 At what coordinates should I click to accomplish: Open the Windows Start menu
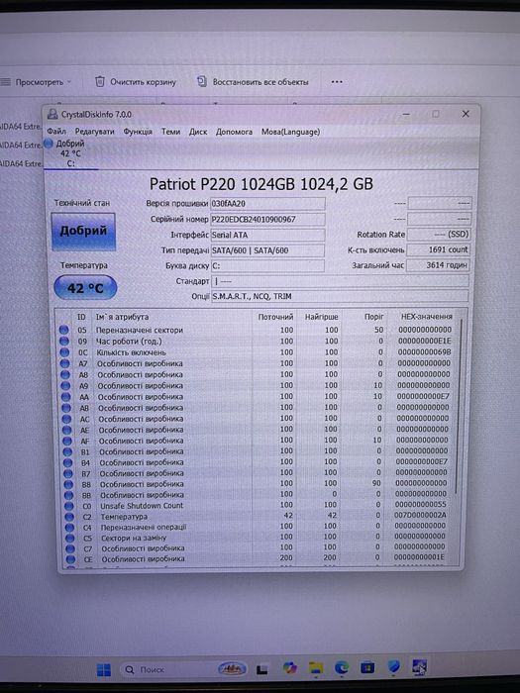[104, 669]
